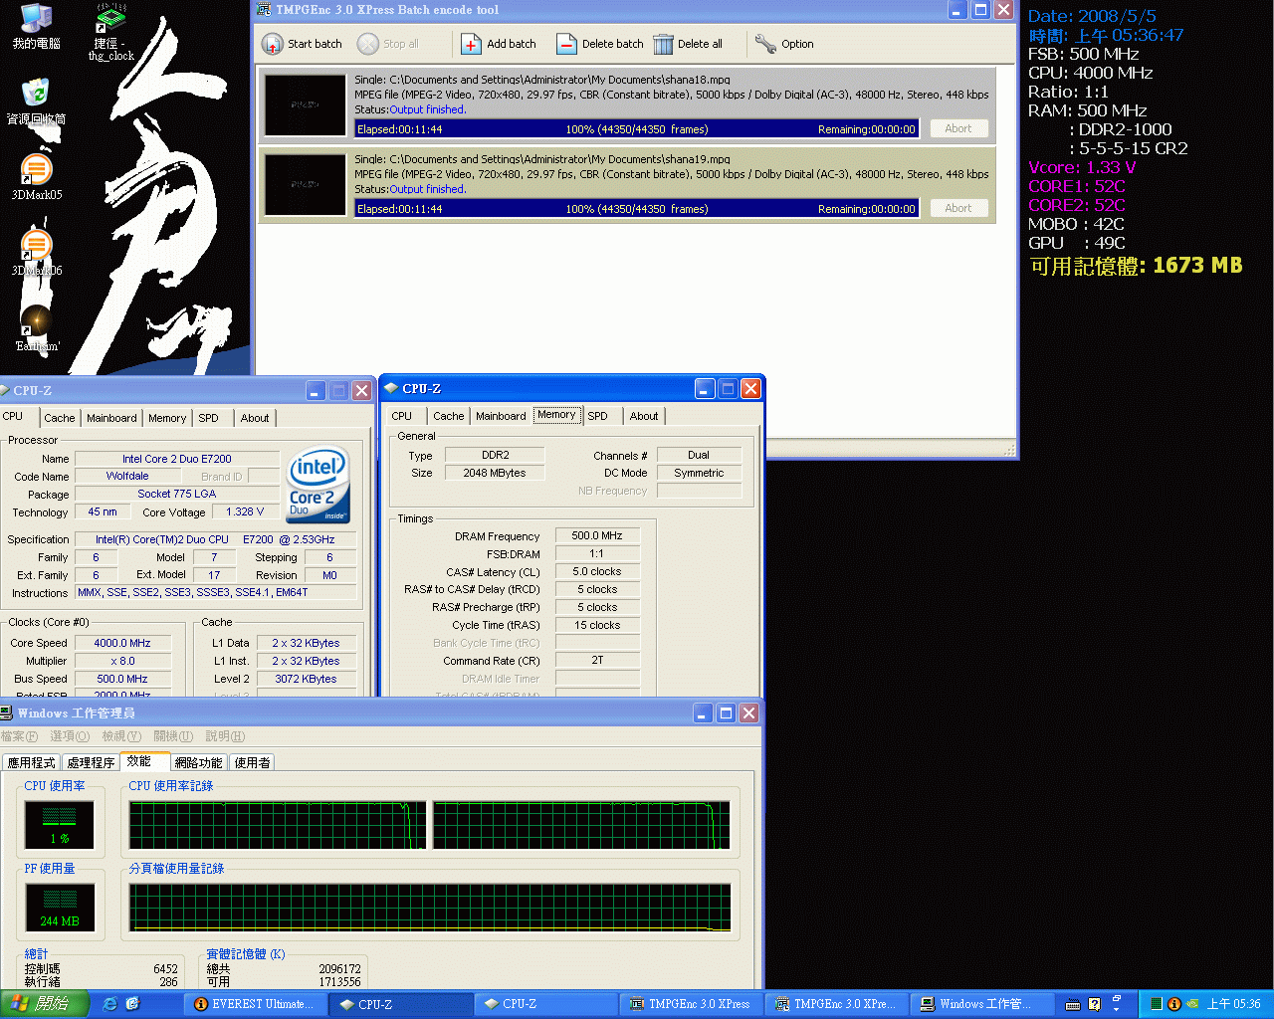The height and width of the screenshot is (1019, 1274).
Task: Open the Recycle Bin desktop icon
Action: (37, 102)
